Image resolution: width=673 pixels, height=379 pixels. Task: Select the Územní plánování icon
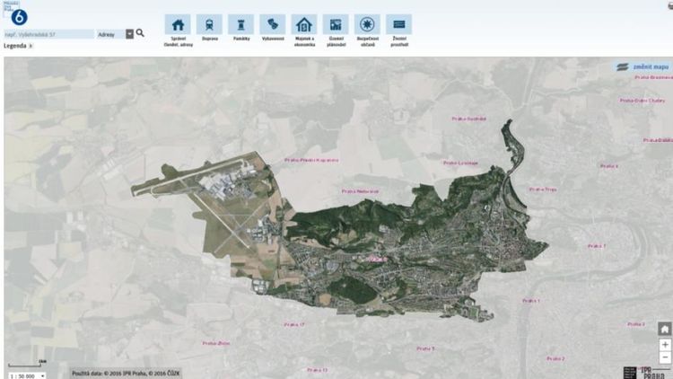point(336,24)
